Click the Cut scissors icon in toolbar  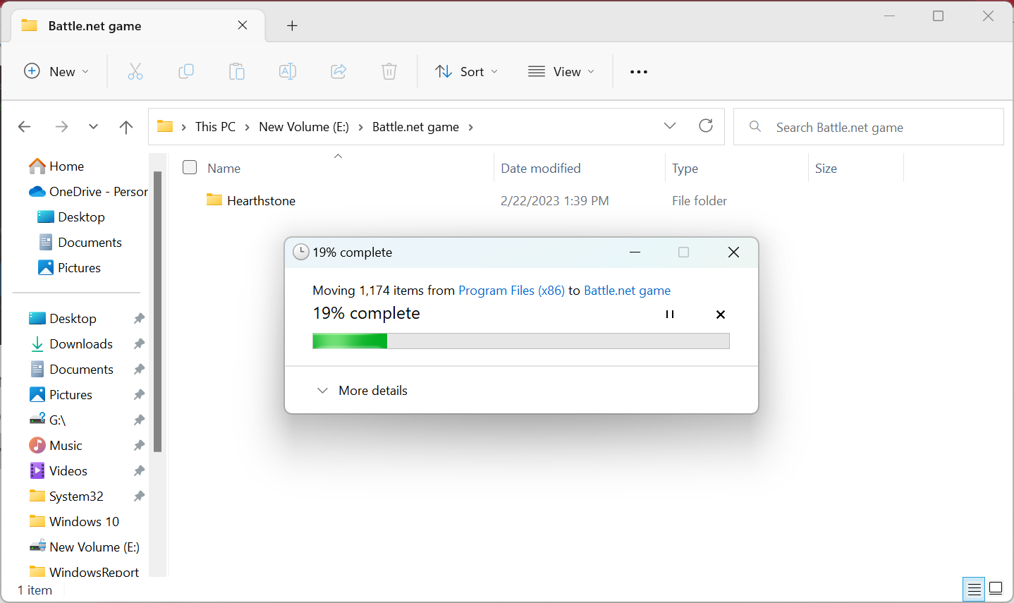[135, 71]
